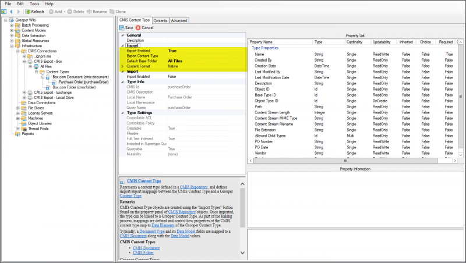The image size is (466, 263).
Task: Switch to the Advanced tab
Action: coord(179,20)
